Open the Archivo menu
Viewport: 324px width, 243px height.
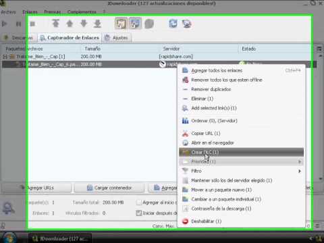click(8, 12)
